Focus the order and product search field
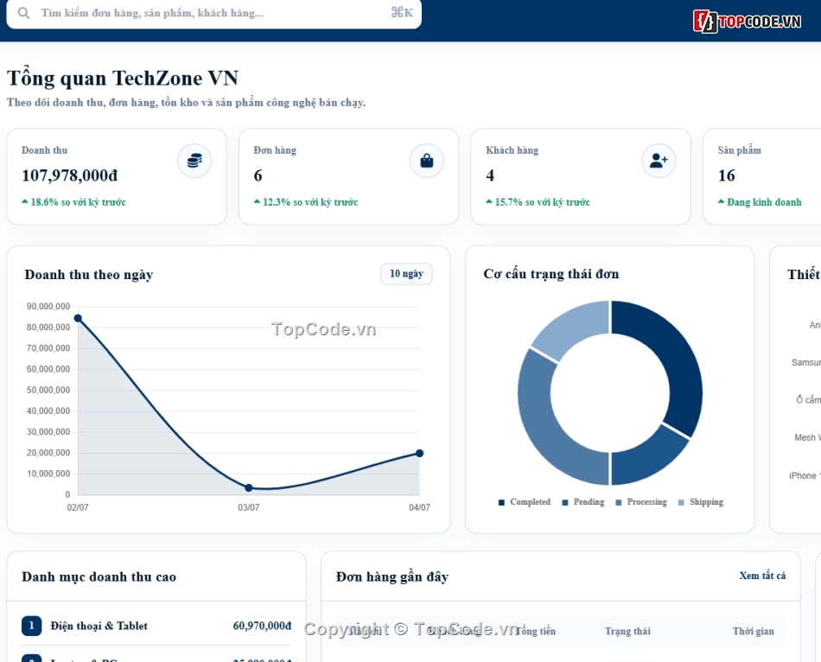 coord(213,13)
